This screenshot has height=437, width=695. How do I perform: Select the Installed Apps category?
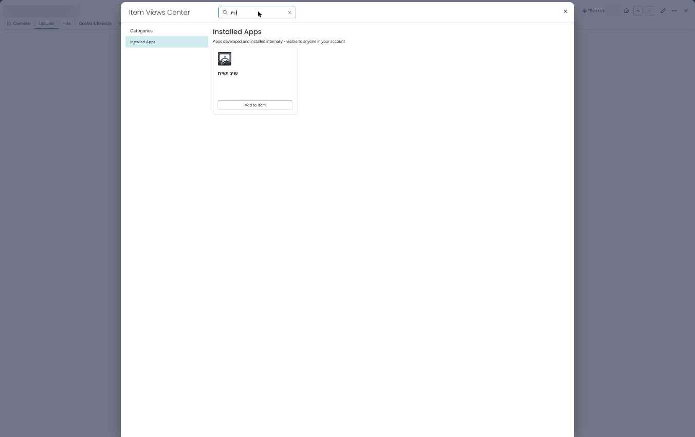point(167,42)
